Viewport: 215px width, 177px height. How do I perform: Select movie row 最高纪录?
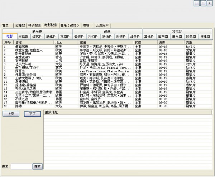[x=107, y=47]
